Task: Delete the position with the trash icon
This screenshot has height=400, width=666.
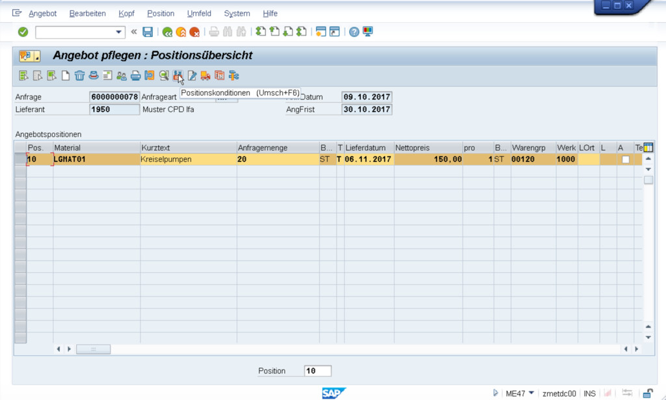Action: tap(79, 75)
